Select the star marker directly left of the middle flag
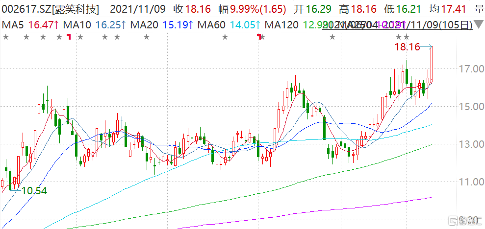Screen dimensions: 485x229 pos(225,37)
